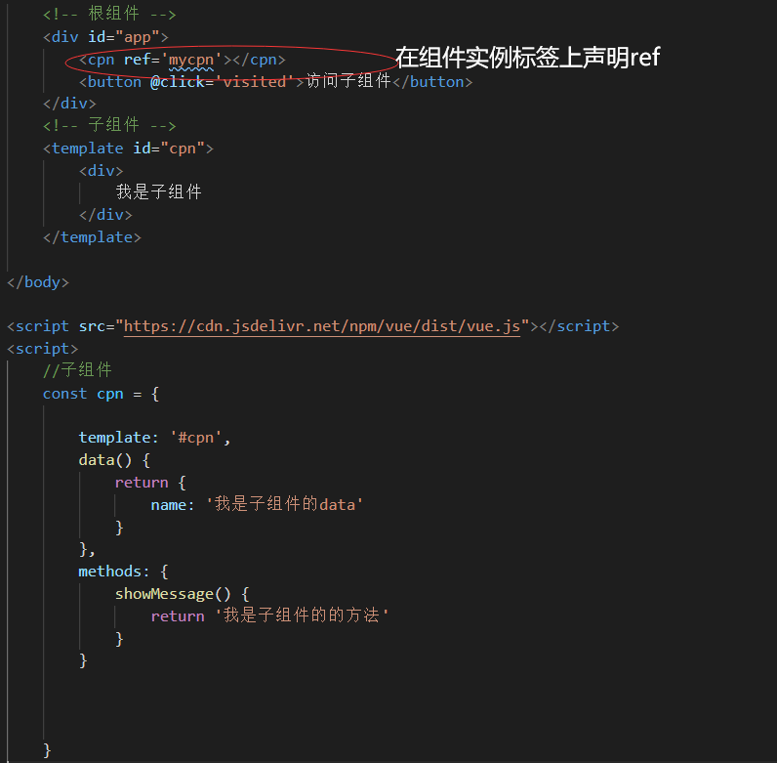
Task: Click the showMessage() method declaration
Action: point(182,594)
